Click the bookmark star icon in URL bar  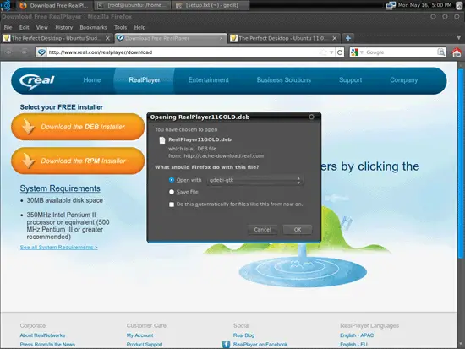323,52
